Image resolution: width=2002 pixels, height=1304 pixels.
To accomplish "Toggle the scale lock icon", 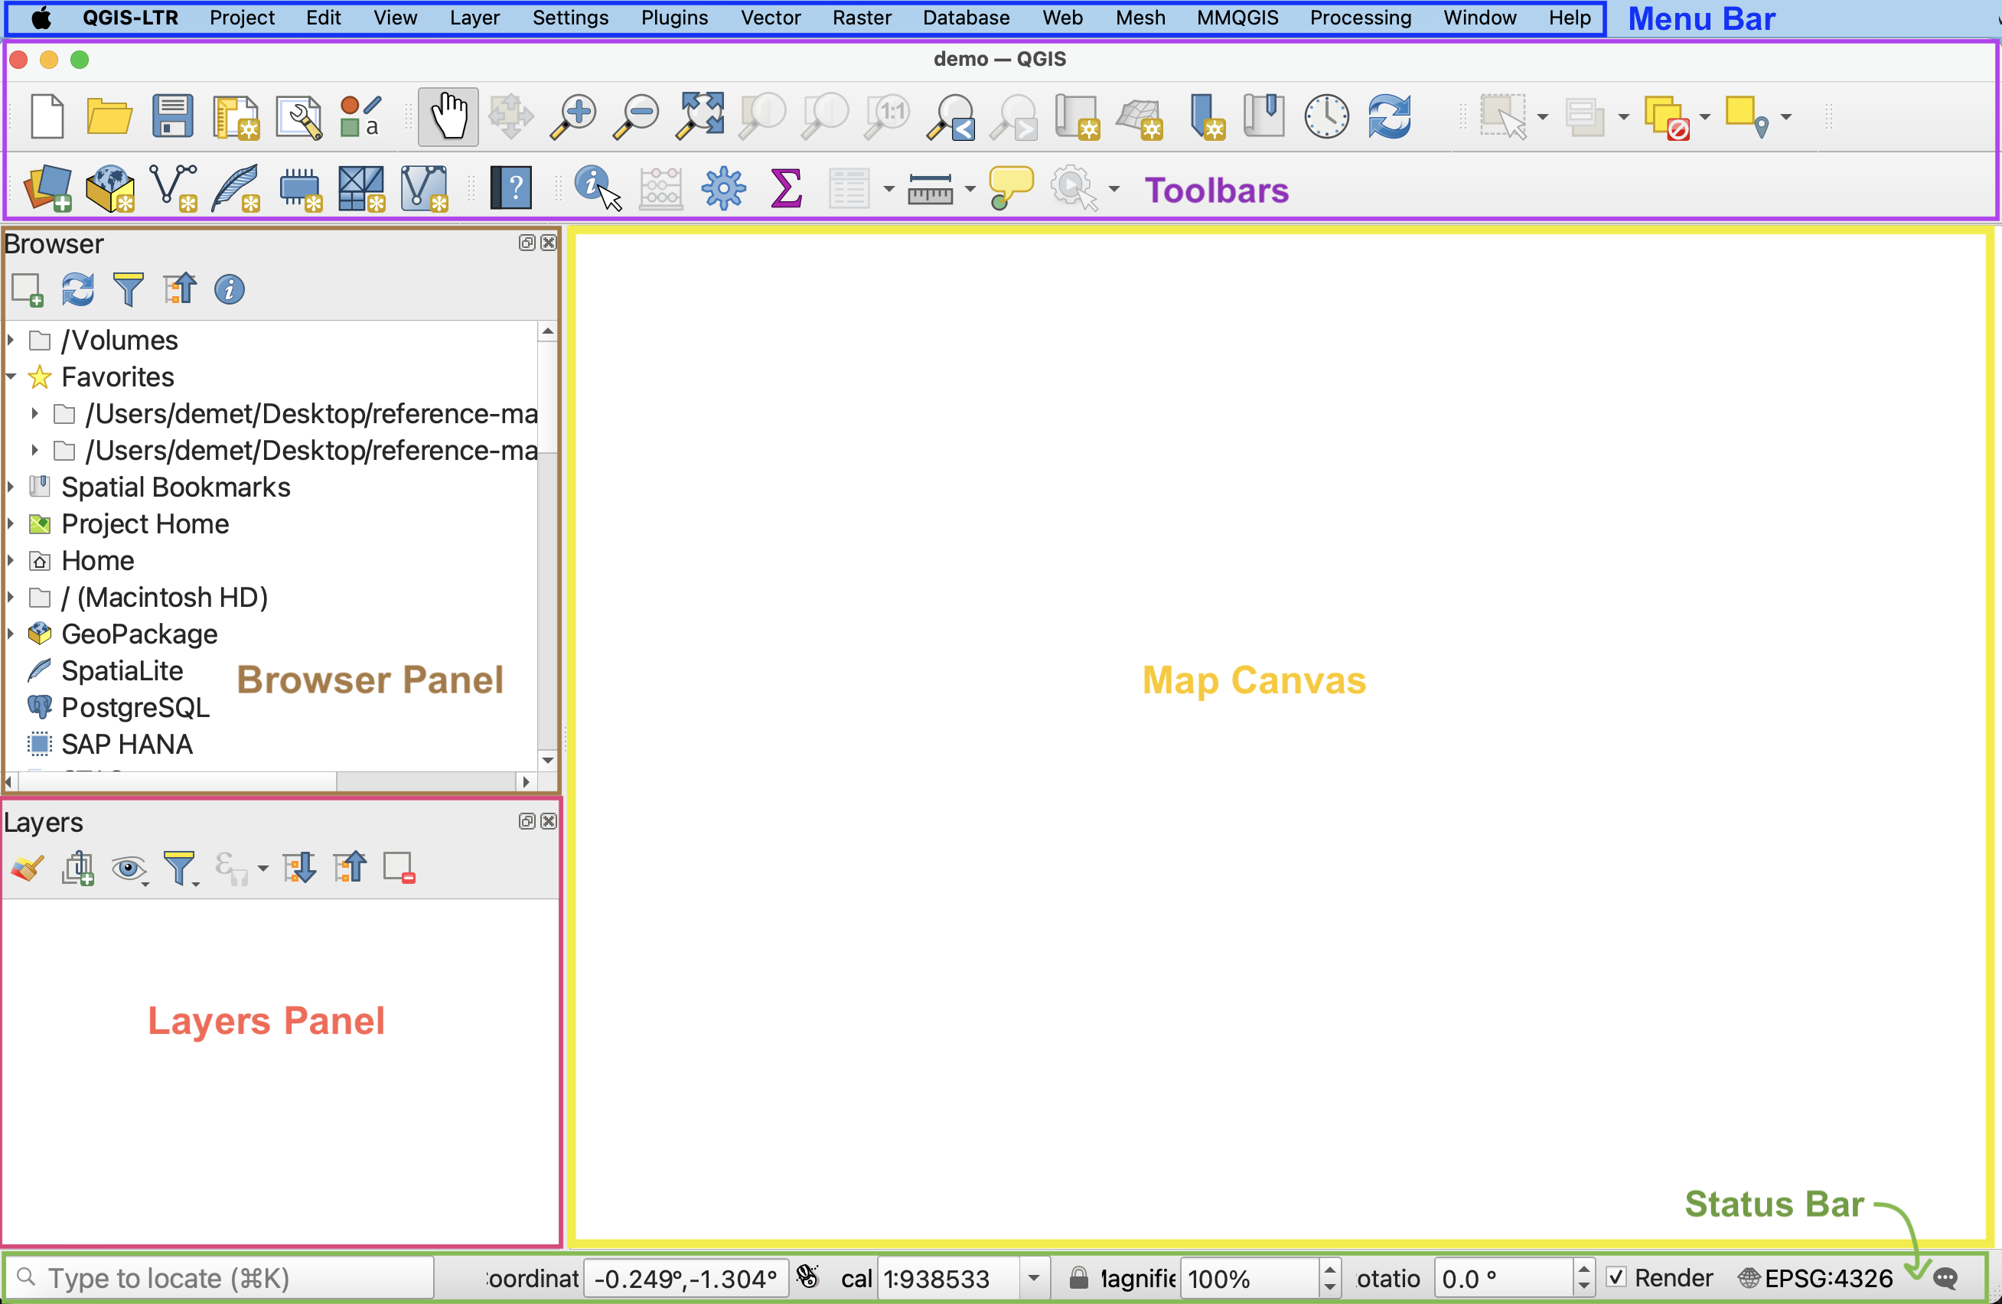I will [x=1078, y=1278].
